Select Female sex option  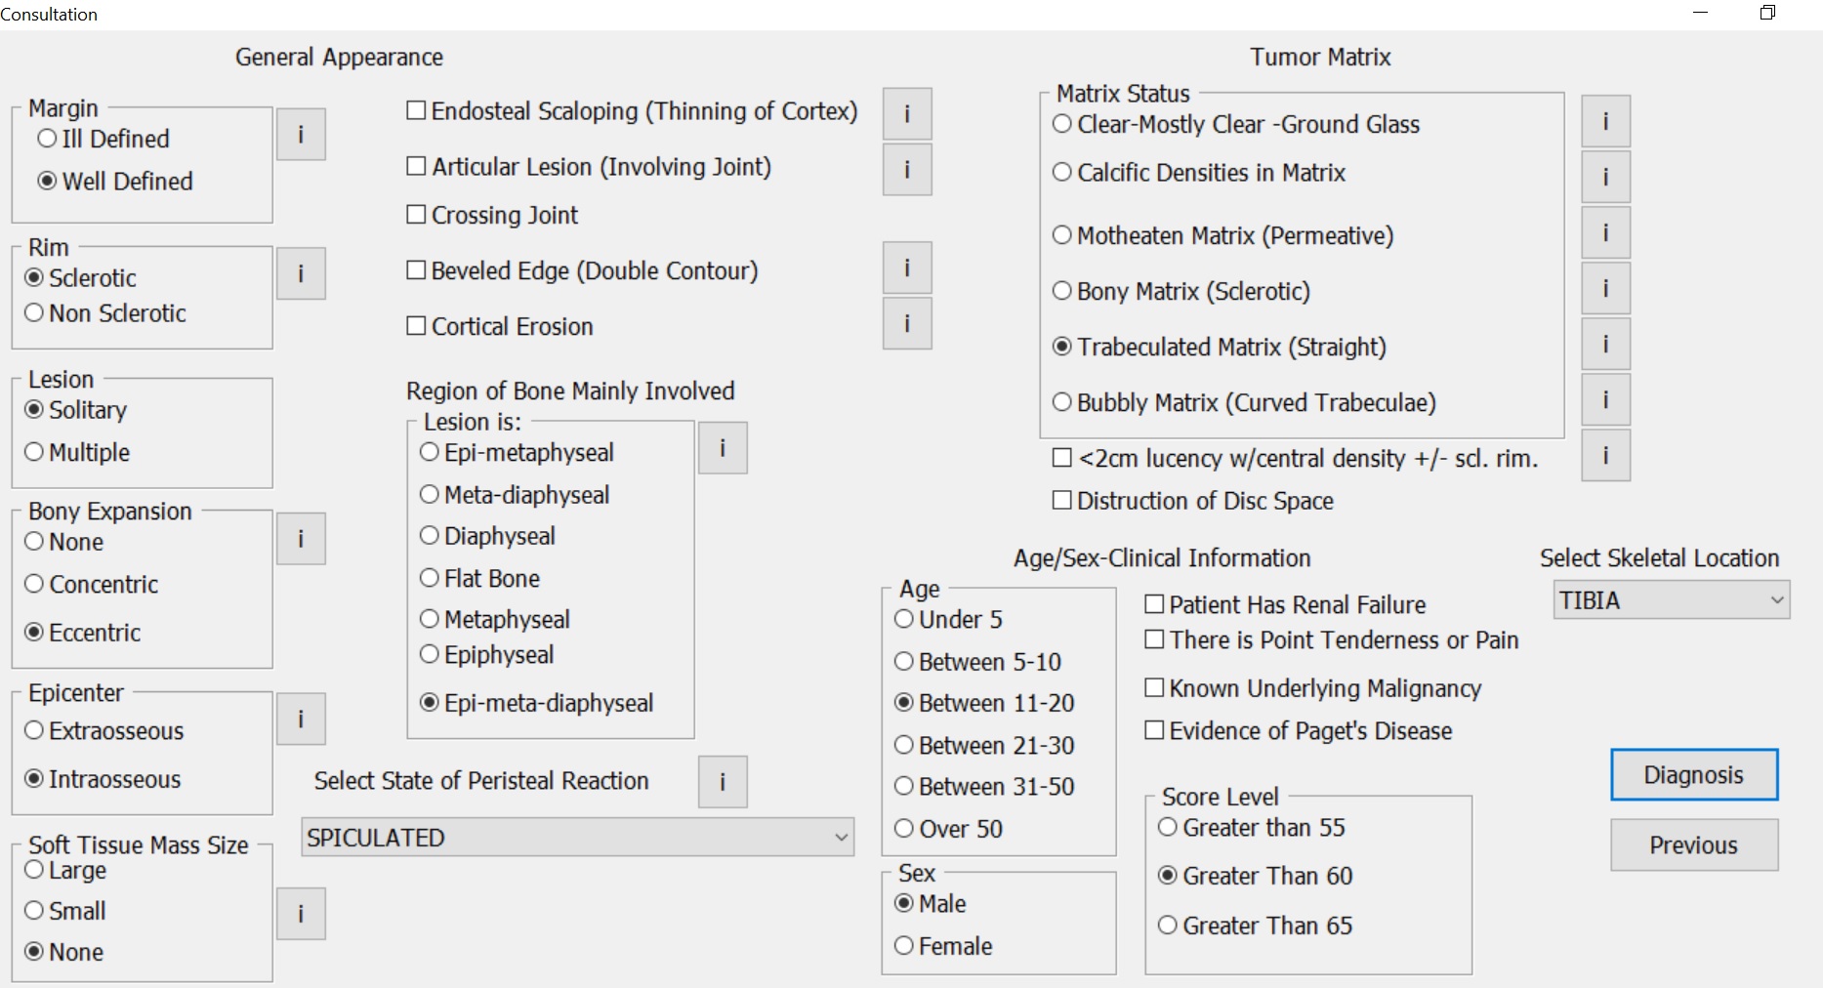point(943,946)
